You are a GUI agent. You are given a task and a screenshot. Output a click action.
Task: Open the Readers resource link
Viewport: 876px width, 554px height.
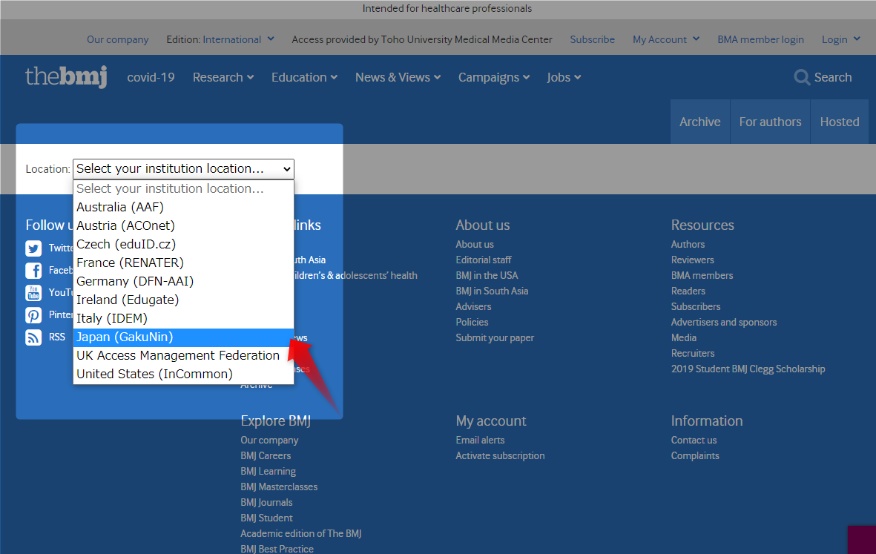click(x=688, y=291)
